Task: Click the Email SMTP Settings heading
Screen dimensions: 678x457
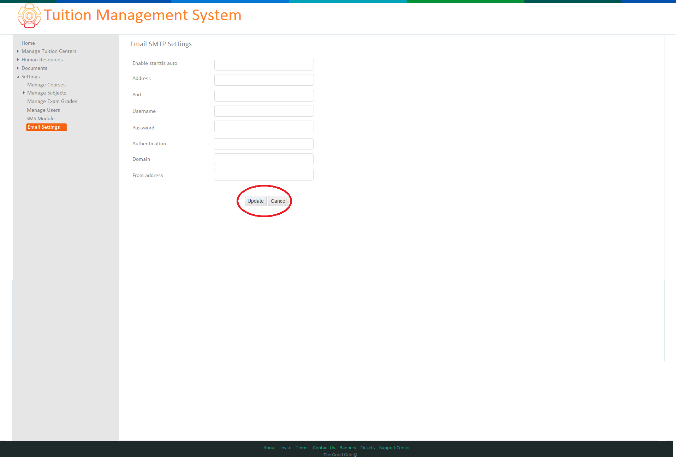Action: [x=161, y=44]
